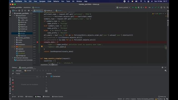Viewport: 178px width, 100px height.
Task: Collapse all in the Project panel
Action: (x=25, y=11)
